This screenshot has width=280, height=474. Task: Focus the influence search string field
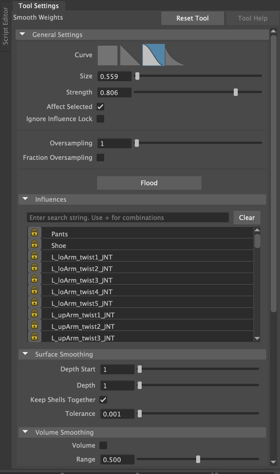(x=128, y=217)
